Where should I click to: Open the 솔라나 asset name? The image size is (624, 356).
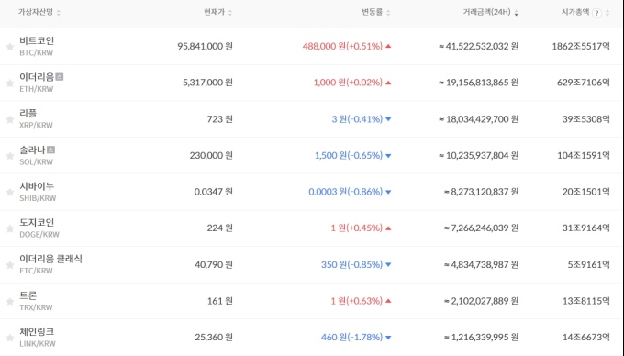tap(33, 150)
